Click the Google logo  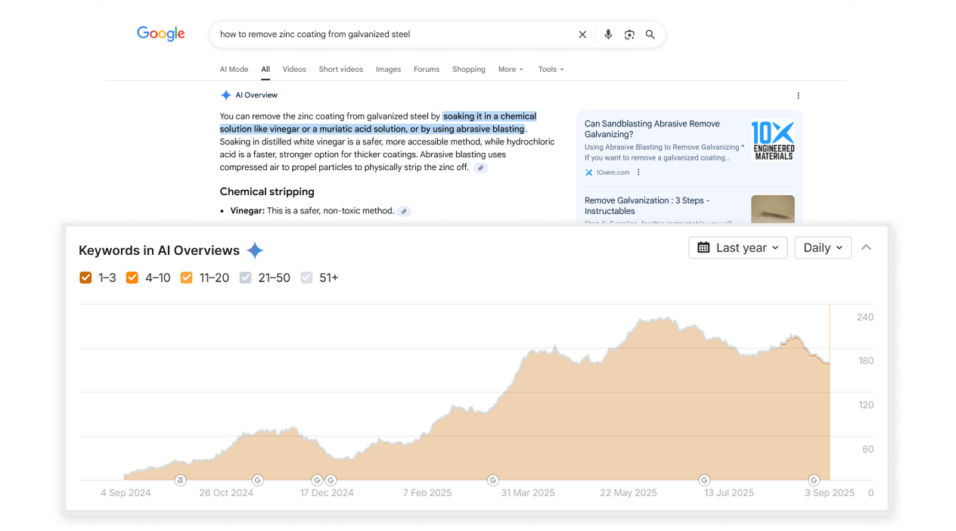pyautogui.click(x=160, y=33)
